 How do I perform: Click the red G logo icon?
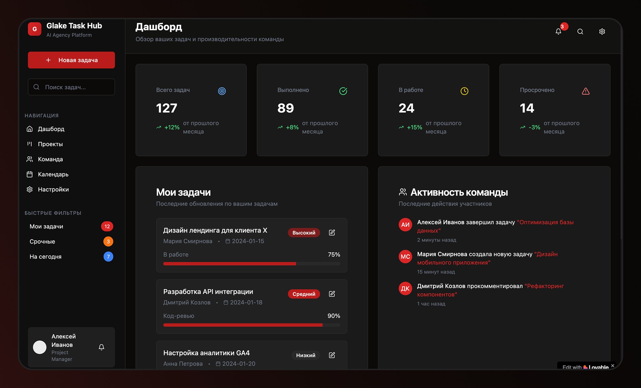coord(35,29)
